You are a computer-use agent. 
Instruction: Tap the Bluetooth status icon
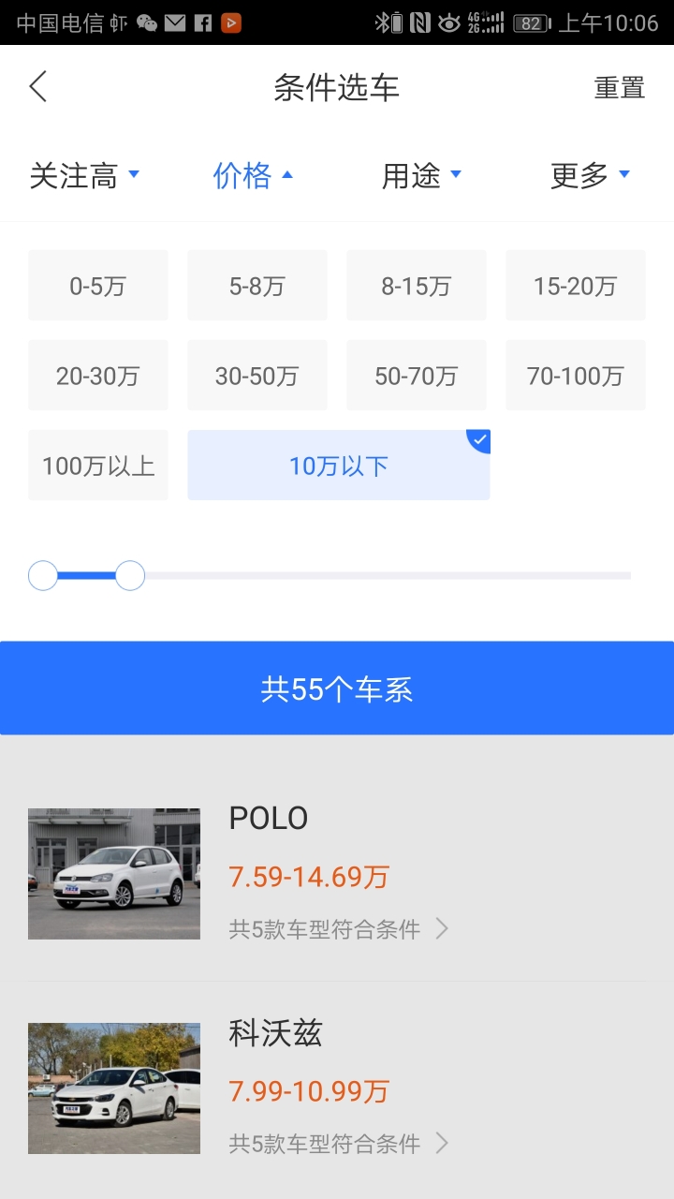[x=382, y=22]
